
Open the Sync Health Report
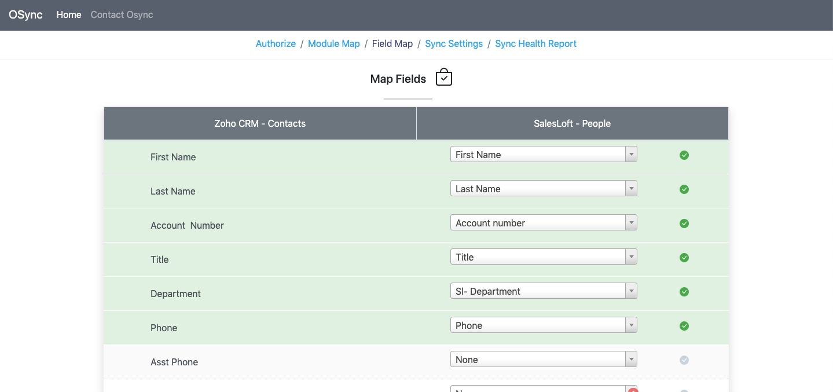pyautogui.click(x=535, y=43)
